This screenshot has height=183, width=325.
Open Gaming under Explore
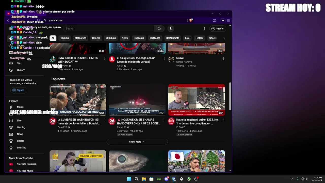click(x=24, y=127)
